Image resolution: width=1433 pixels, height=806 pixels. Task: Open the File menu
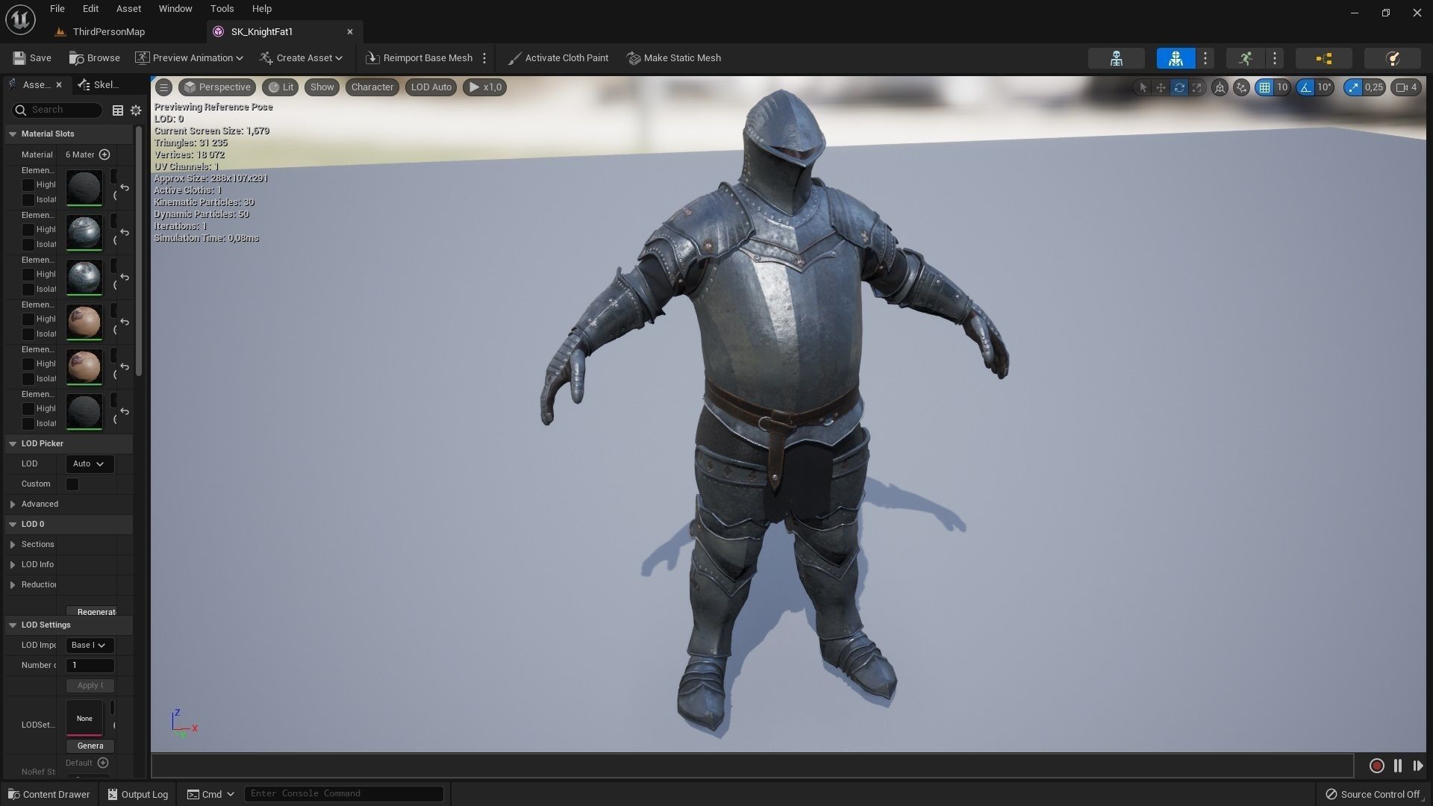tap(57, 8)
